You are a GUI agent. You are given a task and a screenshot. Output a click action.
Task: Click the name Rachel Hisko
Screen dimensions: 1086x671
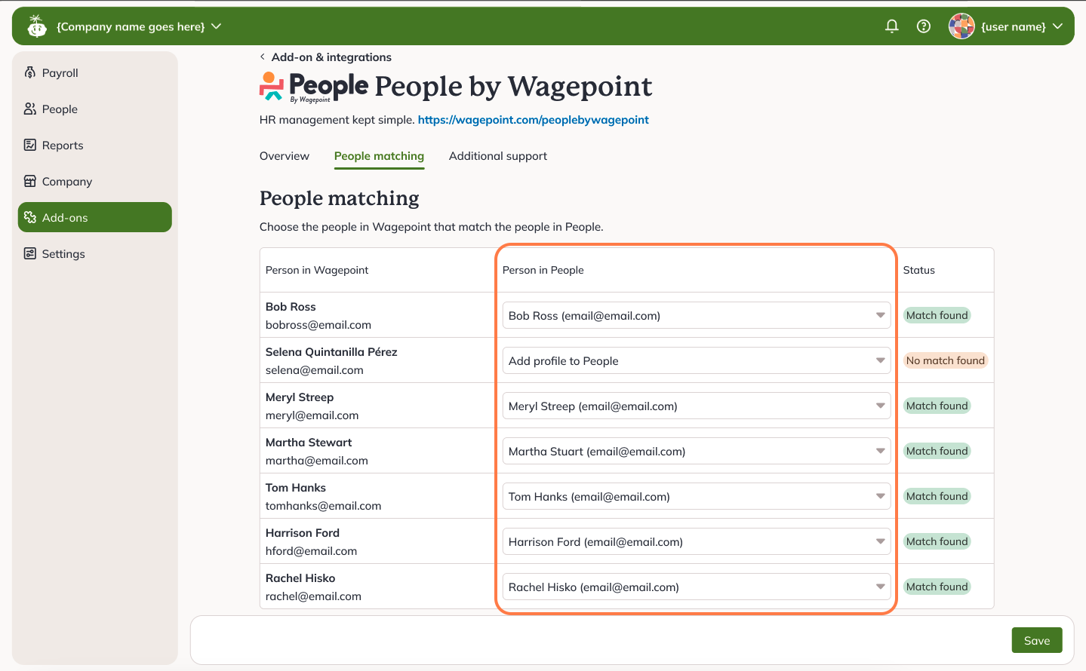click(300, 578)
